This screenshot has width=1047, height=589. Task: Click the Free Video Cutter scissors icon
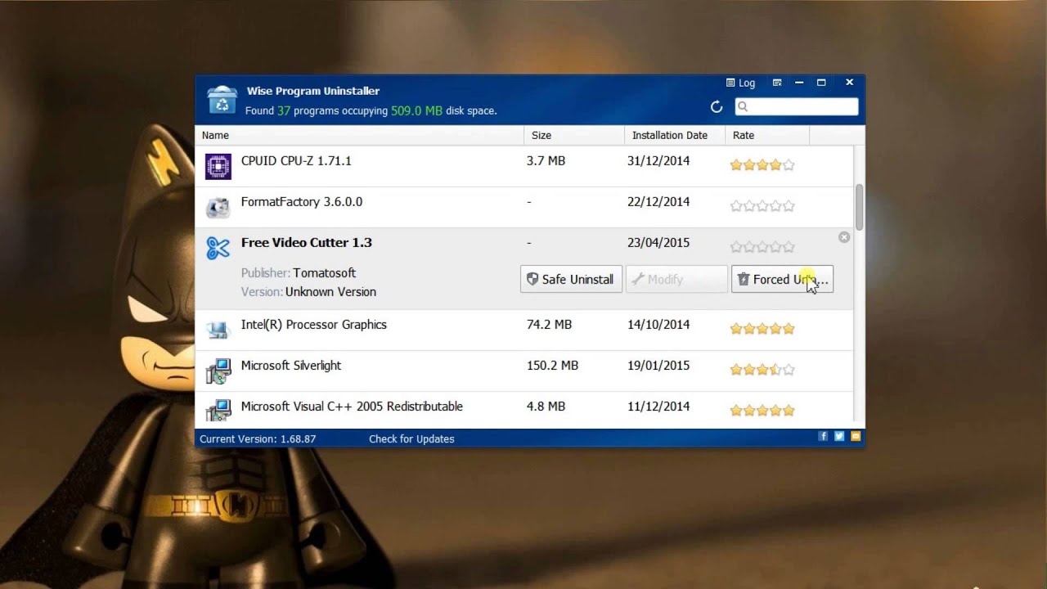coord(218,248)
